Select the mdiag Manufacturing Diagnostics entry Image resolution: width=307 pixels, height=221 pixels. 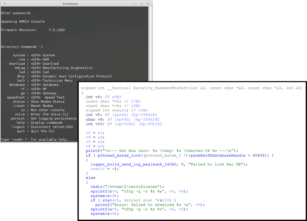tap(53, 68)
